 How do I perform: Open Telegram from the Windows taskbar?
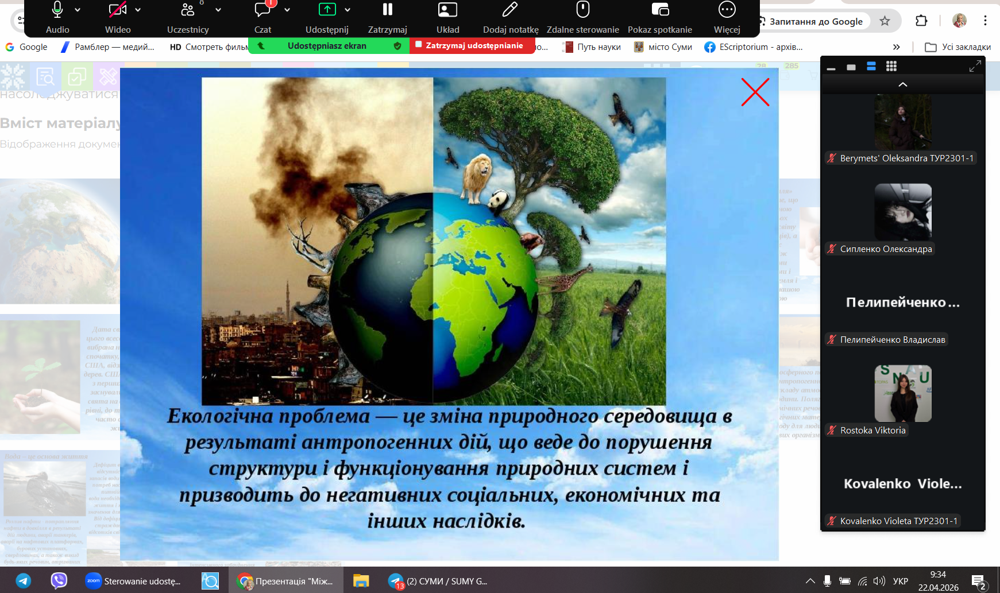(x=24, y=581)
